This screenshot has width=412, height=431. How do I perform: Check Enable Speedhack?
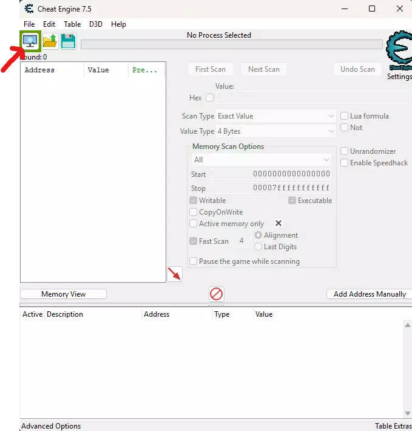tap(344, 163)
